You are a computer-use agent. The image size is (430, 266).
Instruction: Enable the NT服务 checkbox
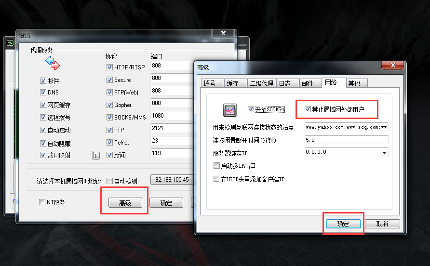42,202
